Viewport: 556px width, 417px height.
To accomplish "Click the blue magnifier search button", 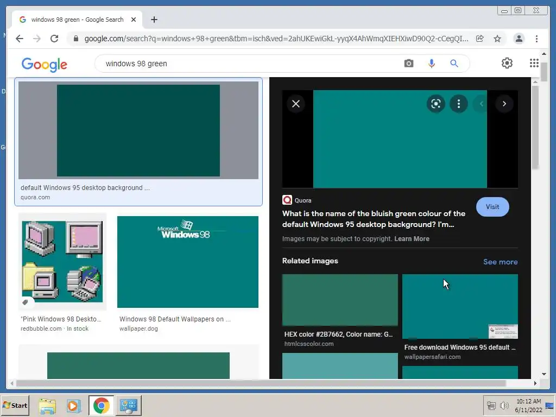I will click(454, 64).
